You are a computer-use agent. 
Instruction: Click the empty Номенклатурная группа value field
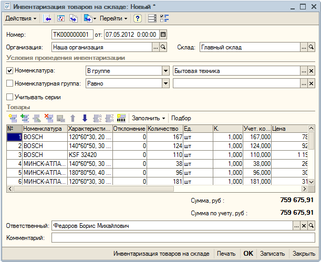236,83
